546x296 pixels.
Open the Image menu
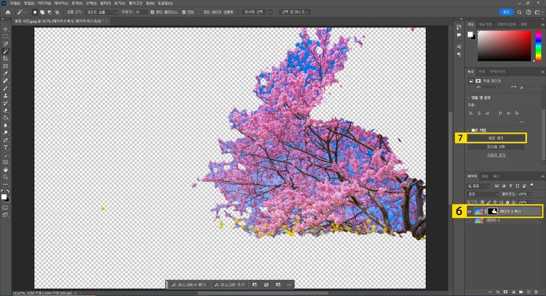coord(44,3)
